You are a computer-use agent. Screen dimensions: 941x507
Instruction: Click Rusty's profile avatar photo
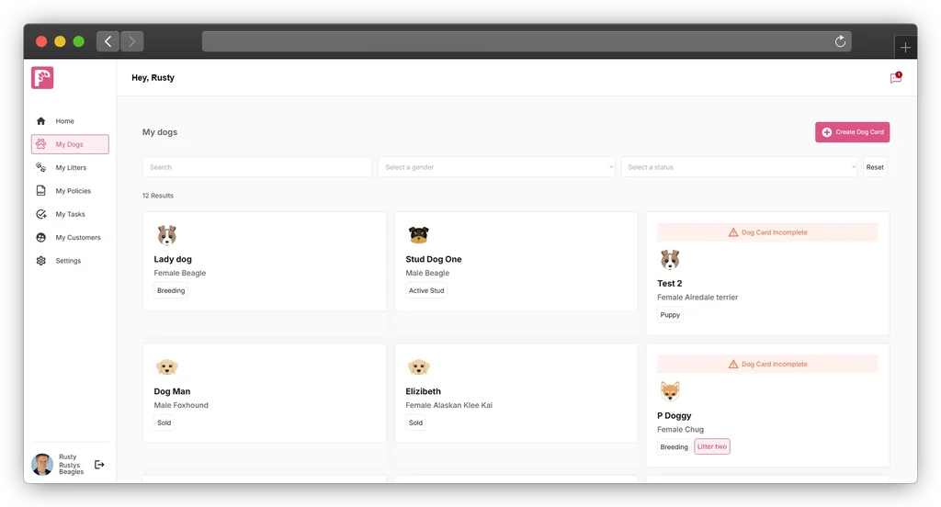42,465
